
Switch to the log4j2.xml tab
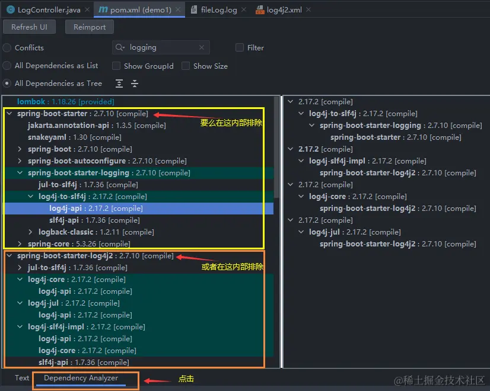pos(284,9)
